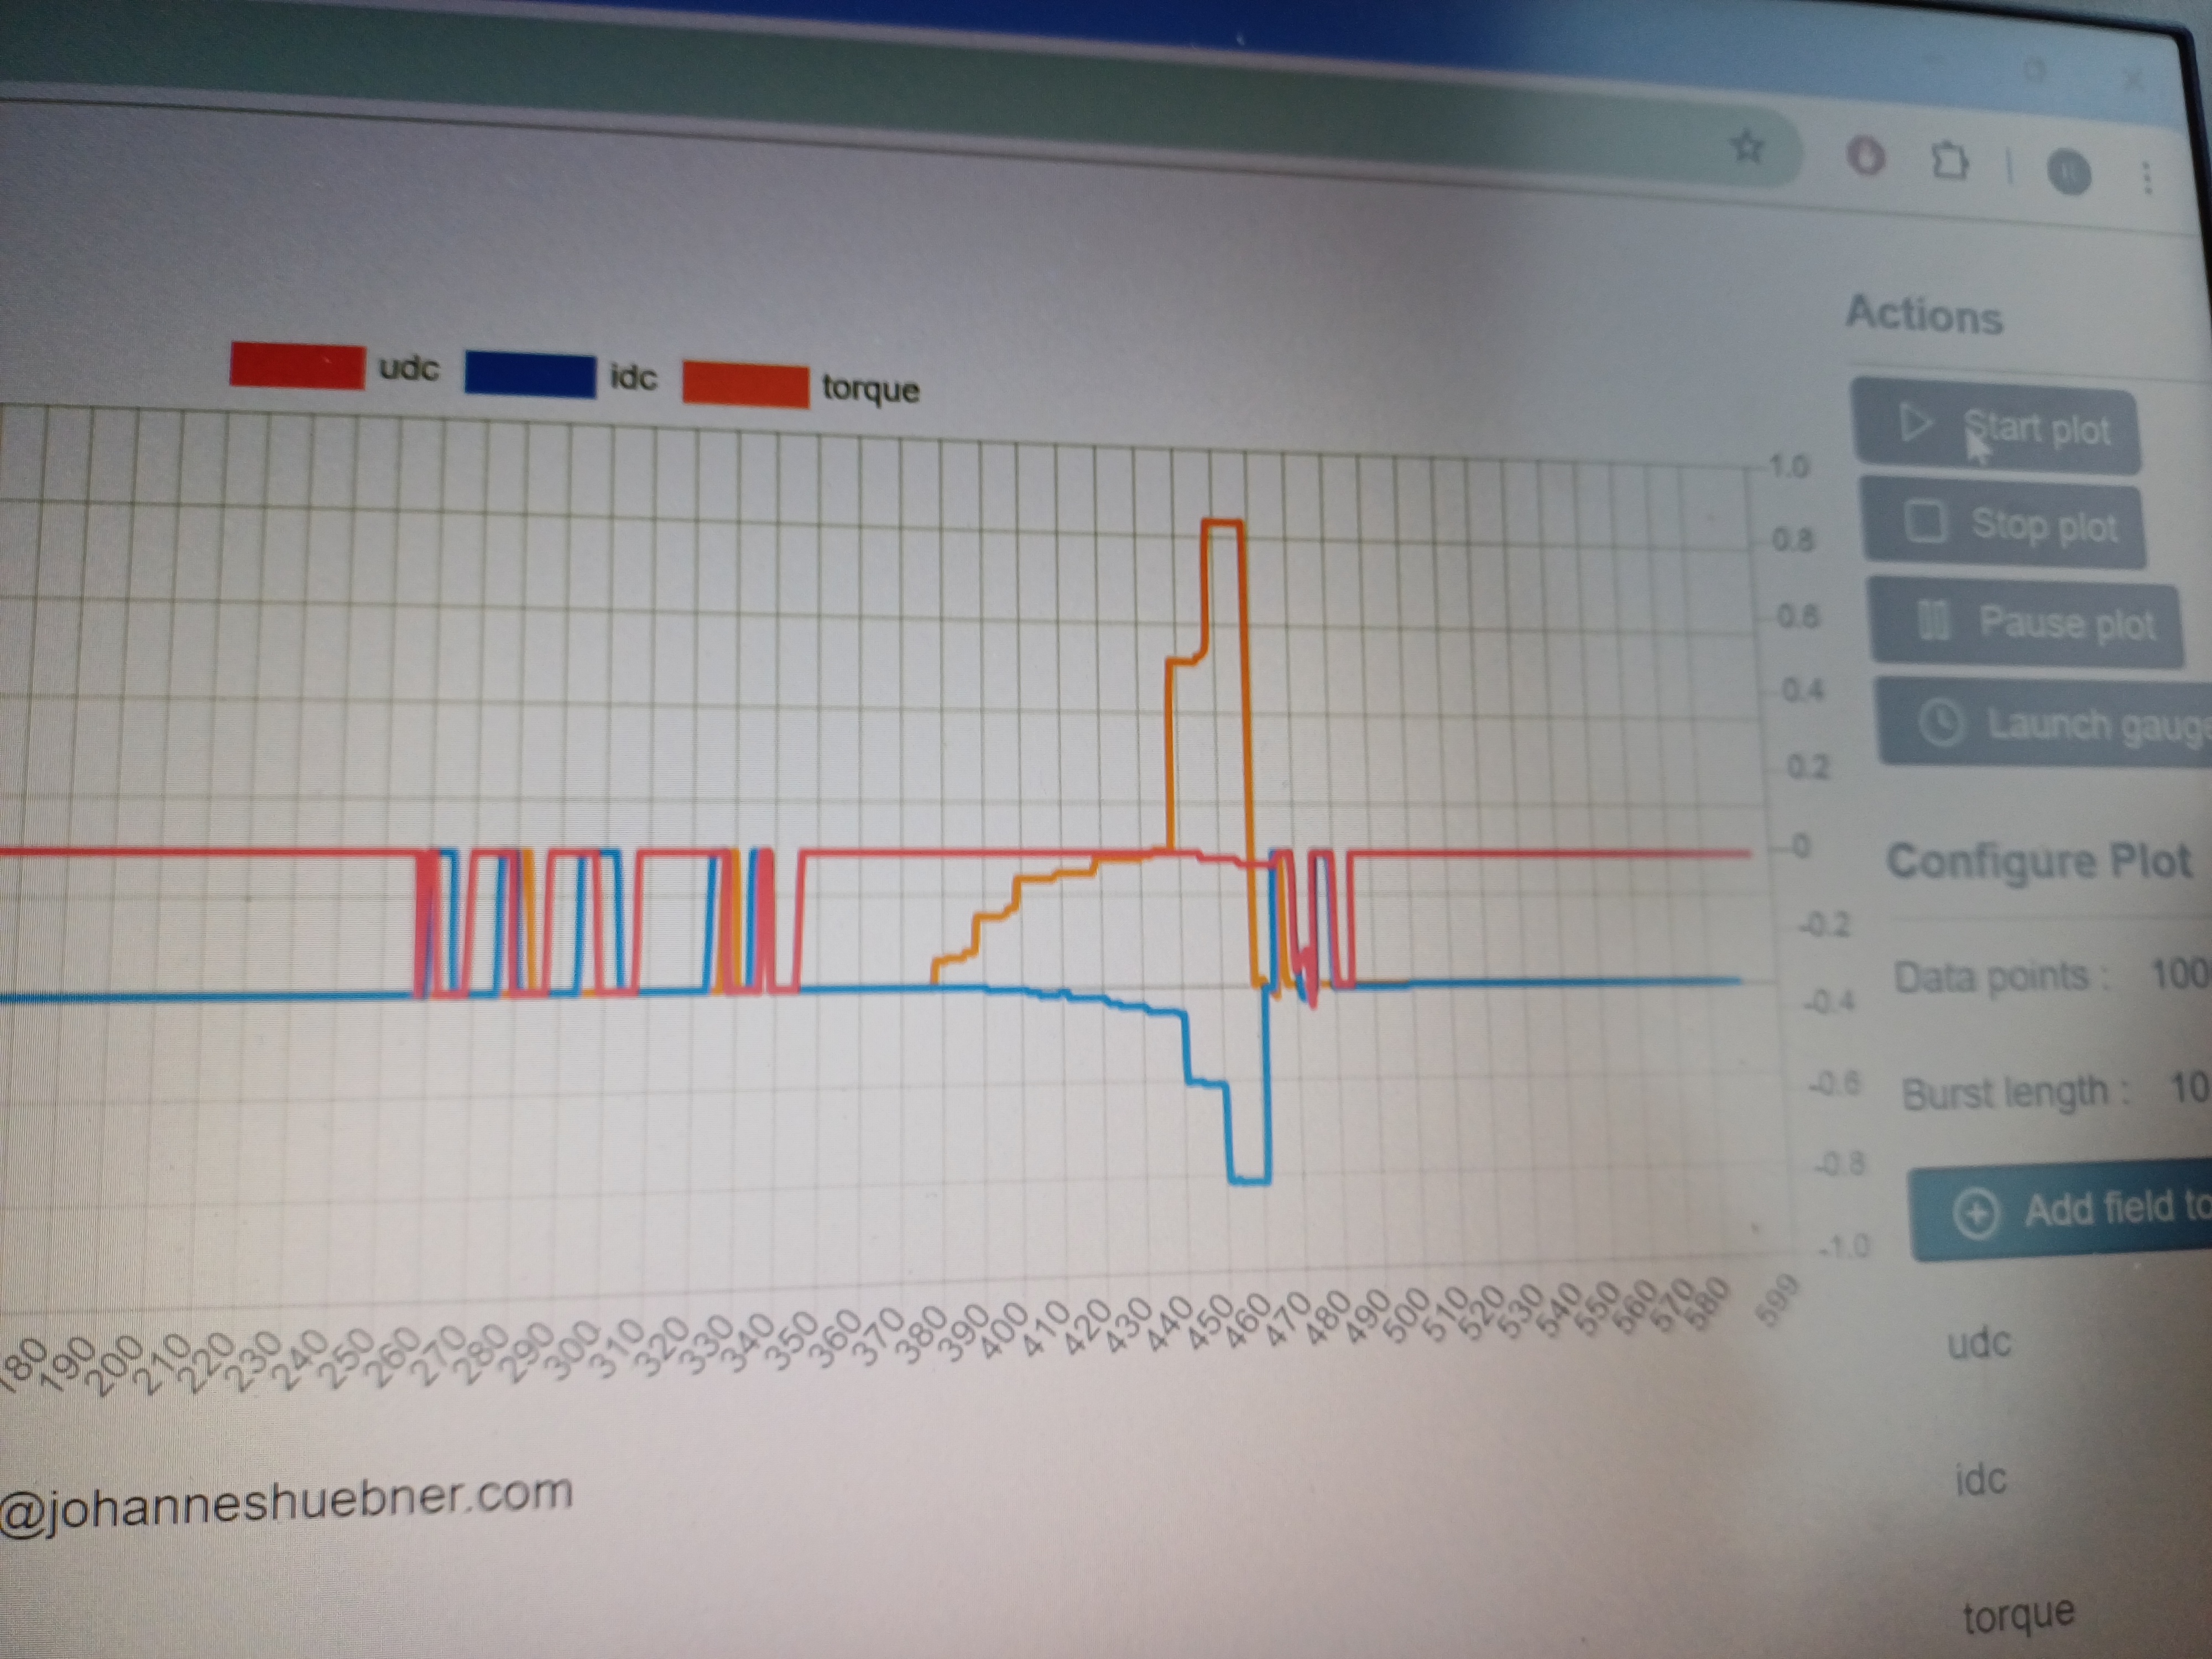The height and width of the screenshot is (1659, 2212).
Task: Click the play triangle icon on Start plot
Action: [x=1914, y=423]
